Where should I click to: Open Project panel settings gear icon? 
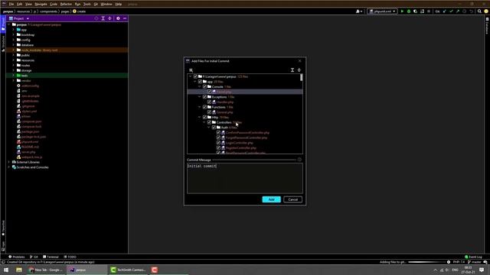click(118, 18)
